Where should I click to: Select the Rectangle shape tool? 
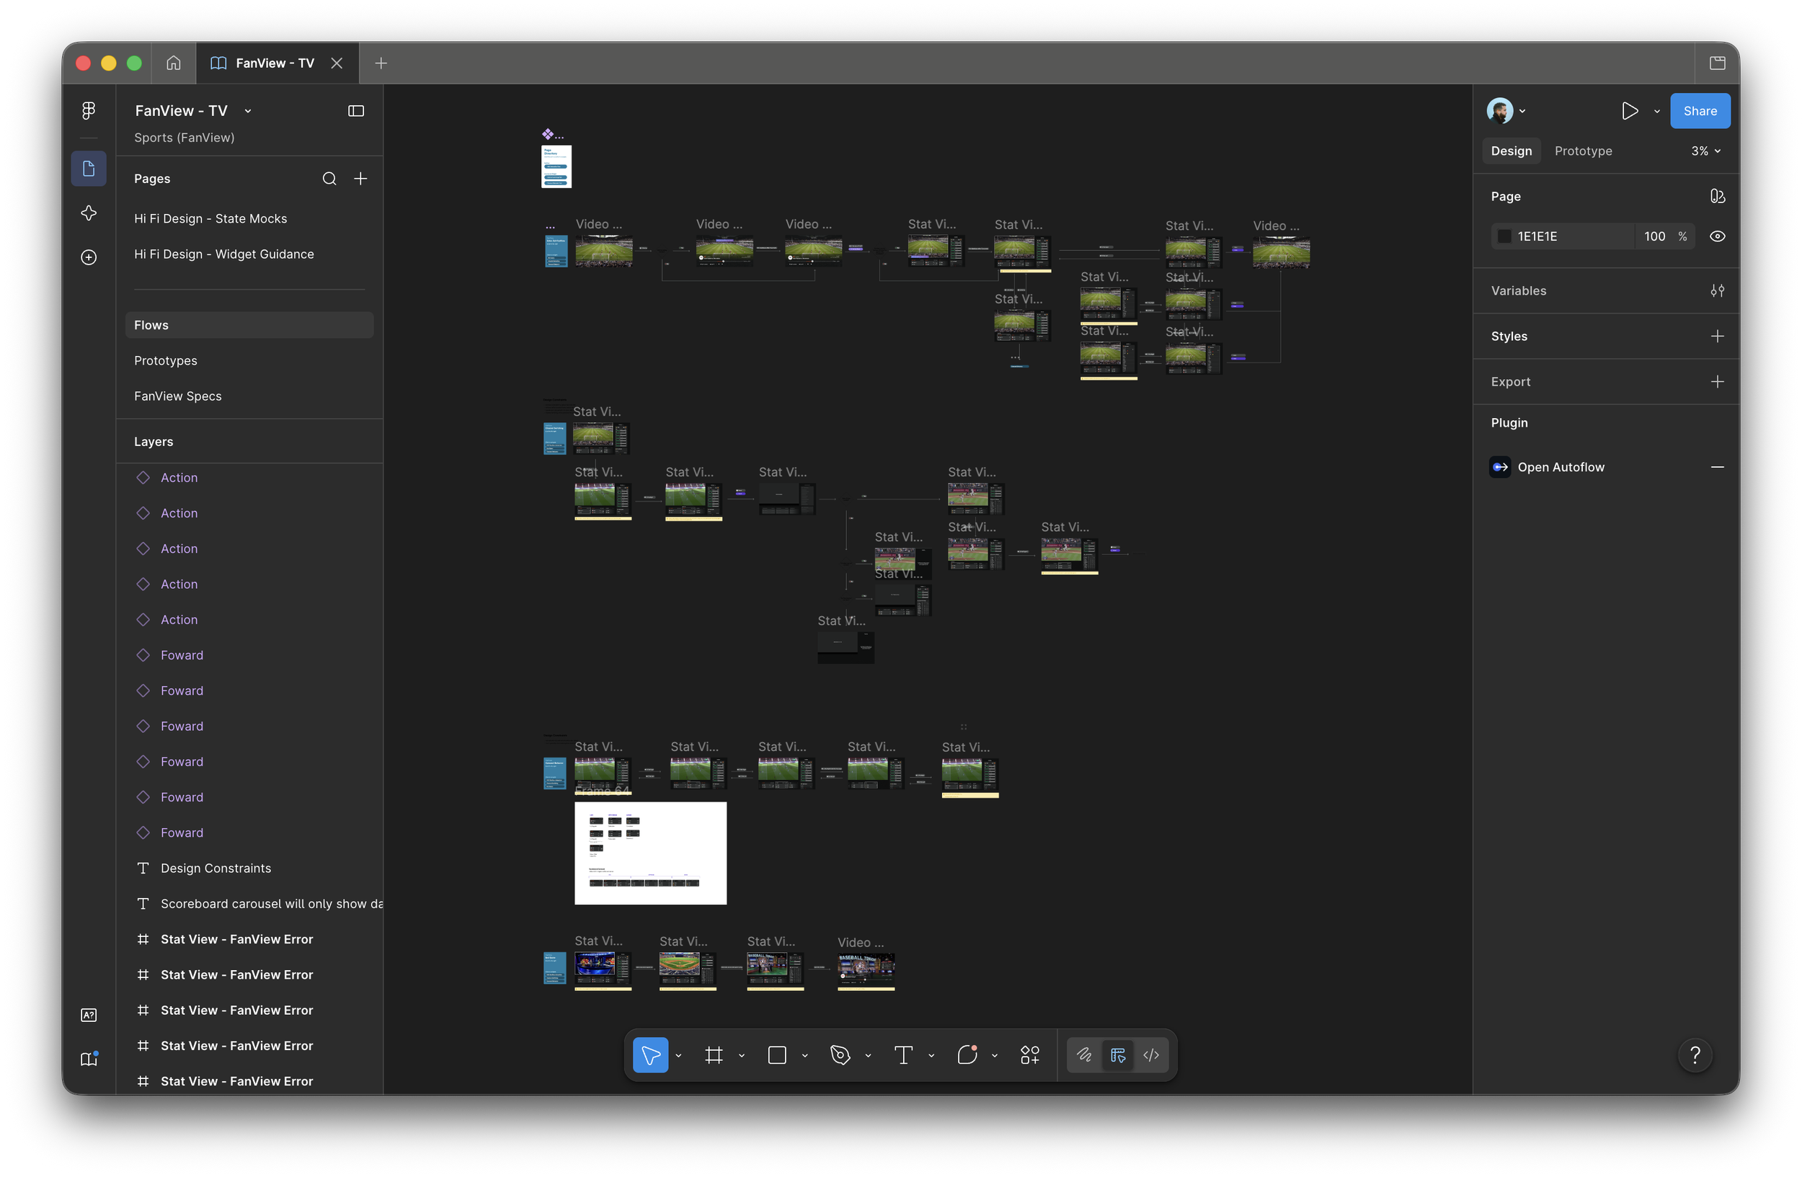tap(777, 1055)
